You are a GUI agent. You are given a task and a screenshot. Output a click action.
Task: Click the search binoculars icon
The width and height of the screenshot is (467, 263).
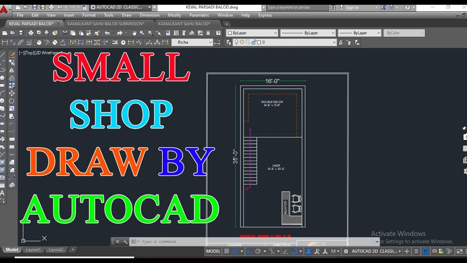click(x=333, y=7)
